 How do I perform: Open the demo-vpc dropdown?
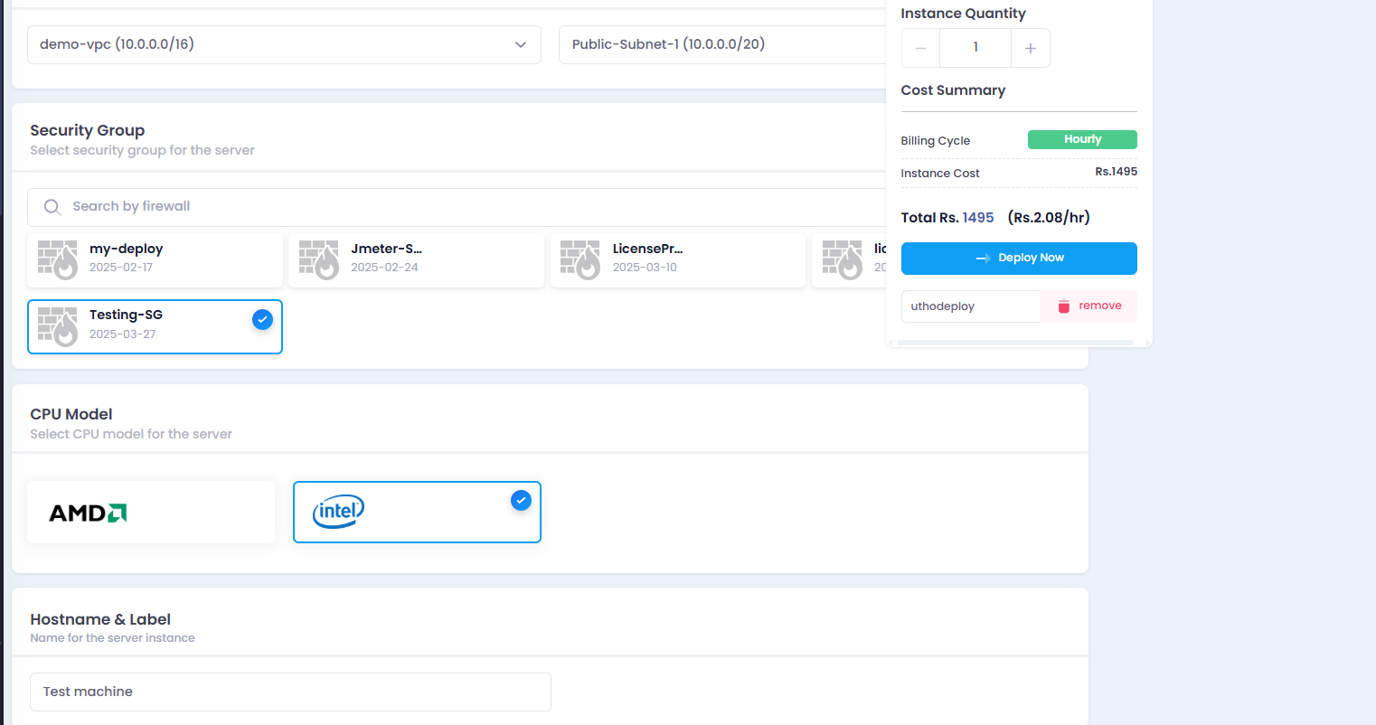coord(284,44)
